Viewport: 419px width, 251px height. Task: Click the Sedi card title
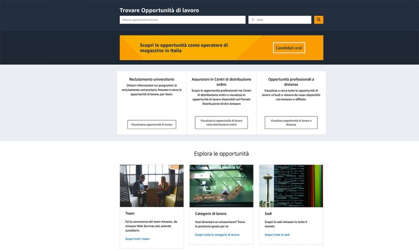(x=268, y=213)
